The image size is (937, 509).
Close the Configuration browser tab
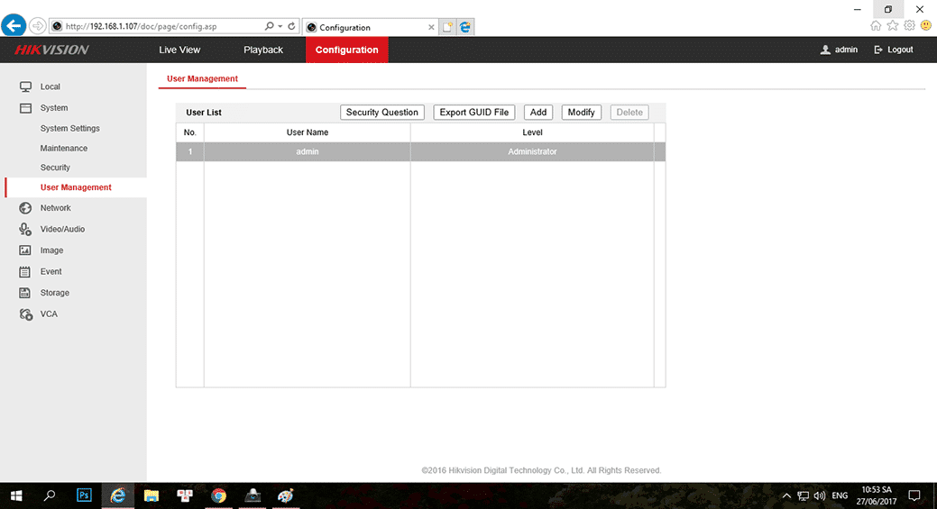click(x=431, y=27)
